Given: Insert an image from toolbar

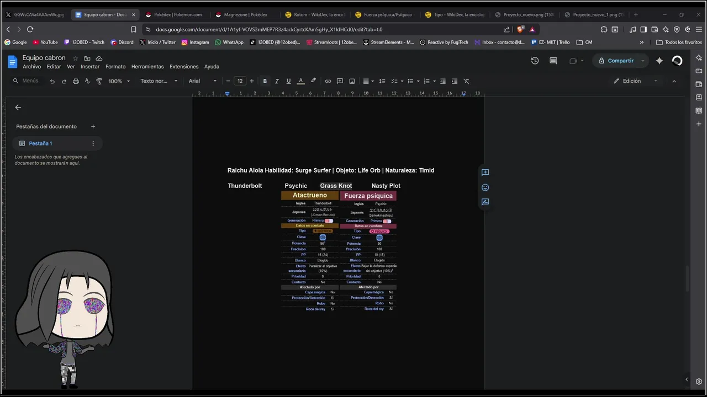Looking at the screenshot, I should click(x=352, y=81).
